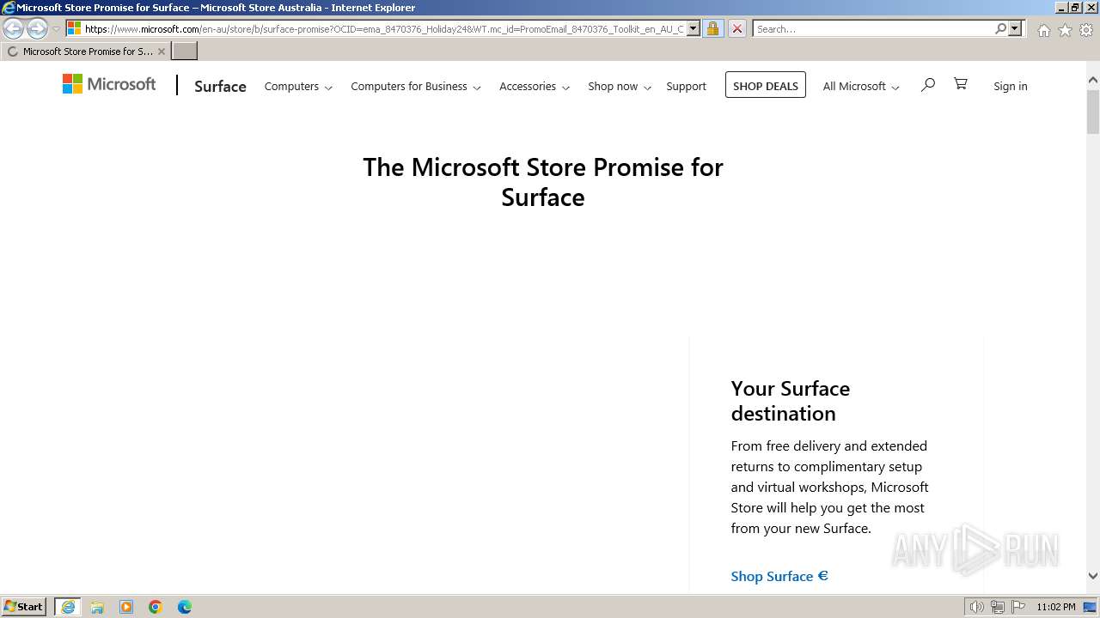Stop page loading with the X button

(x=736, y=28)
